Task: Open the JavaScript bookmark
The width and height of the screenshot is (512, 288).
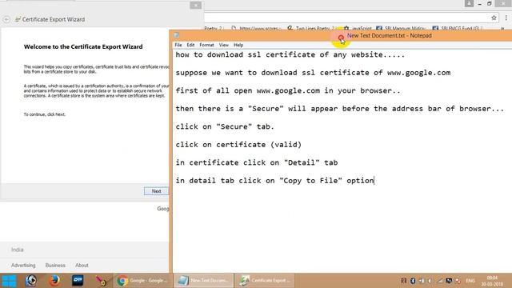Action: click(358, 29)
